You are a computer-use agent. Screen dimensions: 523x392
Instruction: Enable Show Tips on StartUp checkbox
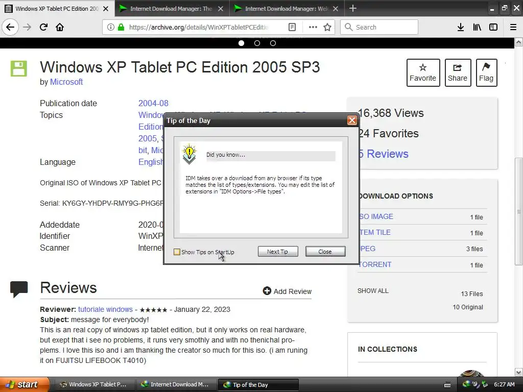pyautogui.click(x=177, y=252)
